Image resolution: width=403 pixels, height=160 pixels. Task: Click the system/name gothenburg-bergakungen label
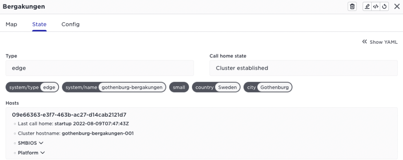(114, 87)
